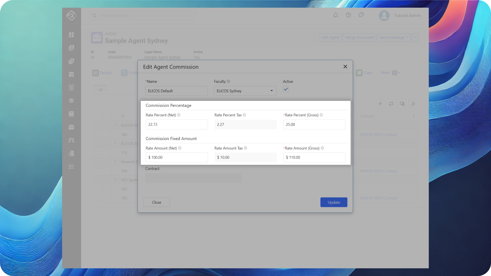Click the Update button
Viewport: 491px width, 276px height.
click(334, 202)
